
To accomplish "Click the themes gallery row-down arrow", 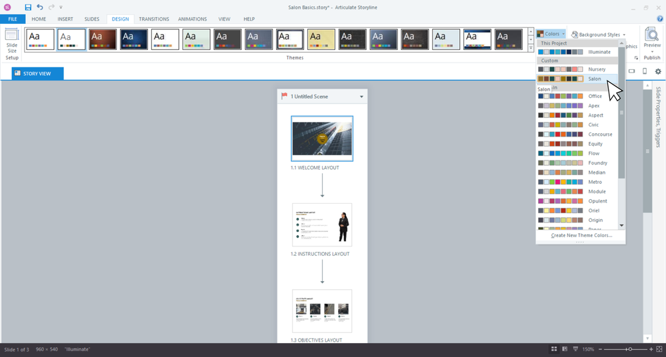I will point(531,39).
